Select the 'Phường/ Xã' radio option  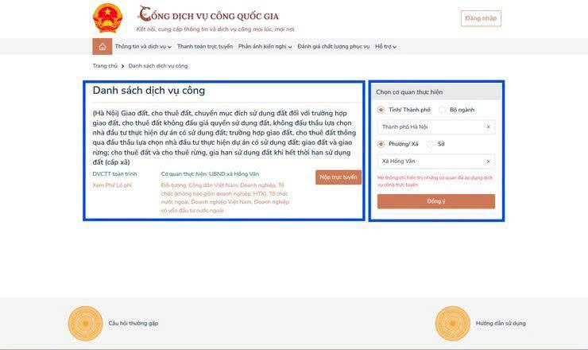(x=381, y=144)
